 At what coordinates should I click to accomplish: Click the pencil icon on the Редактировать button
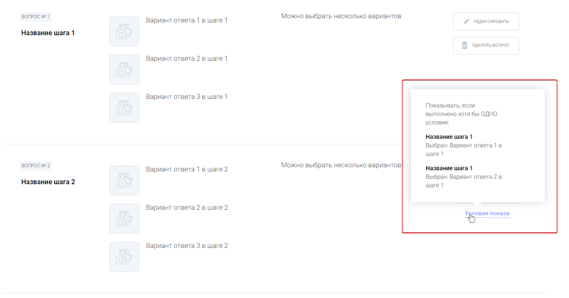click(466, 22)
